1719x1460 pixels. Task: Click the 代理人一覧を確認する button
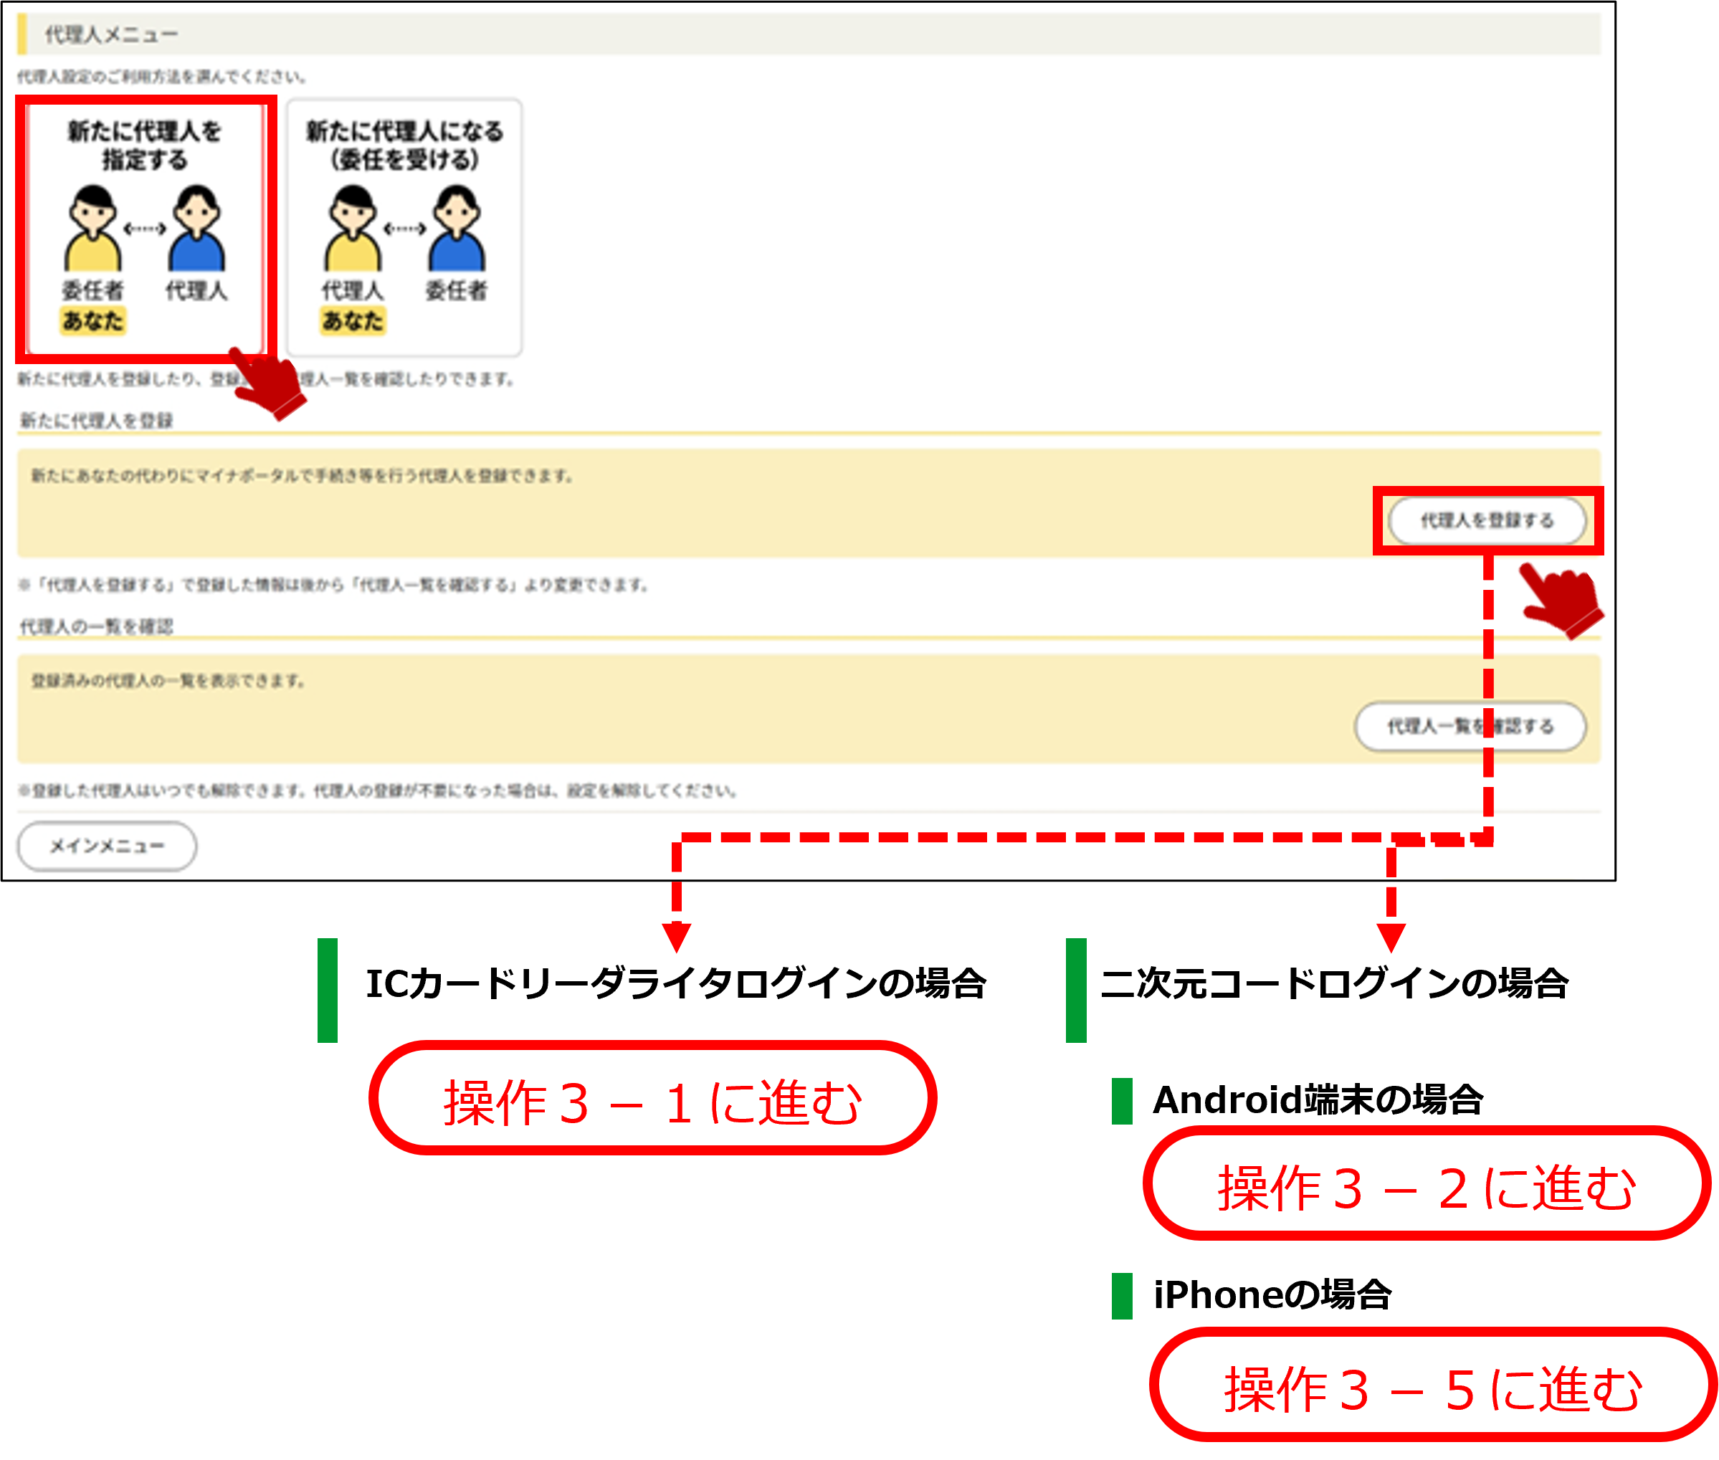[1471, 727]
